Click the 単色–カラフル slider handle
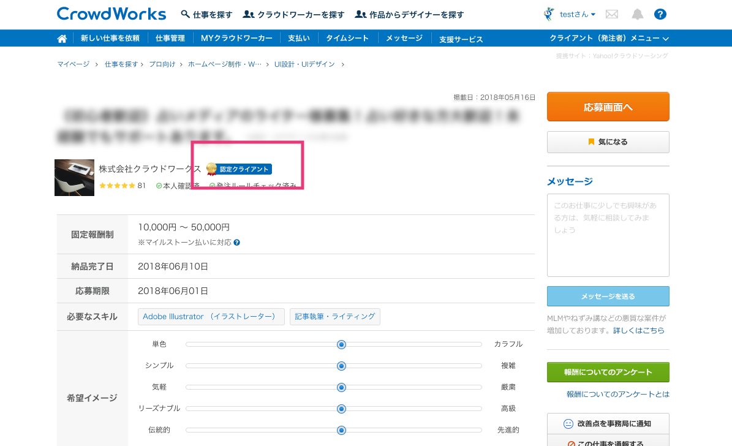 [x=342, y=345]
